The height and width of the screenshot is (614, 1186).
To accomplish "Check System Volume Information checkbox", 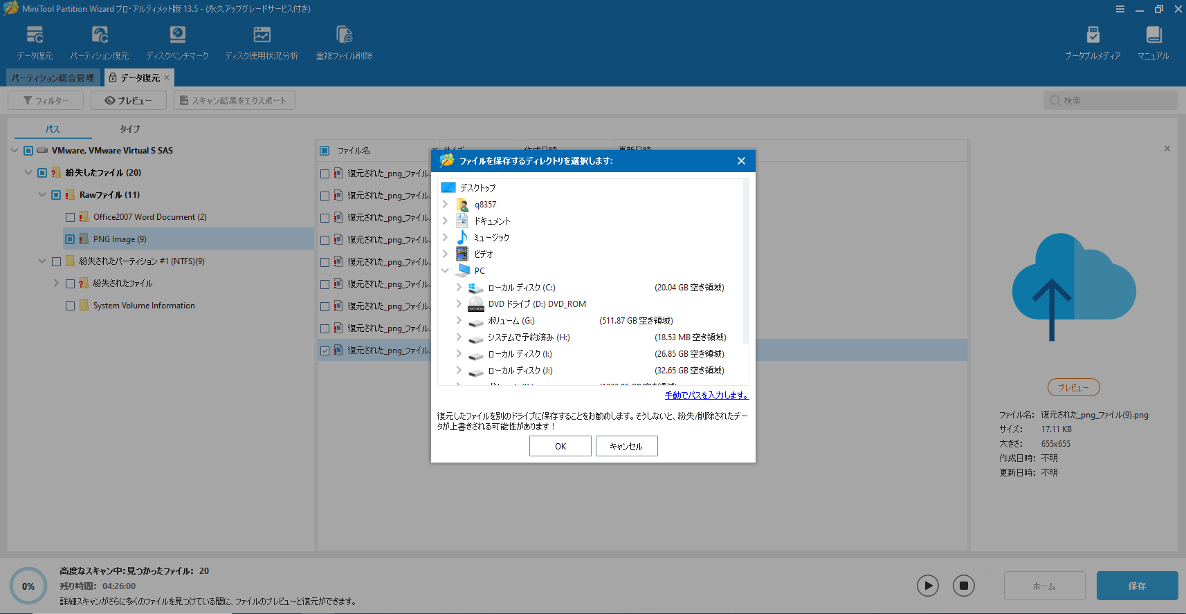I will pos(70,306).
